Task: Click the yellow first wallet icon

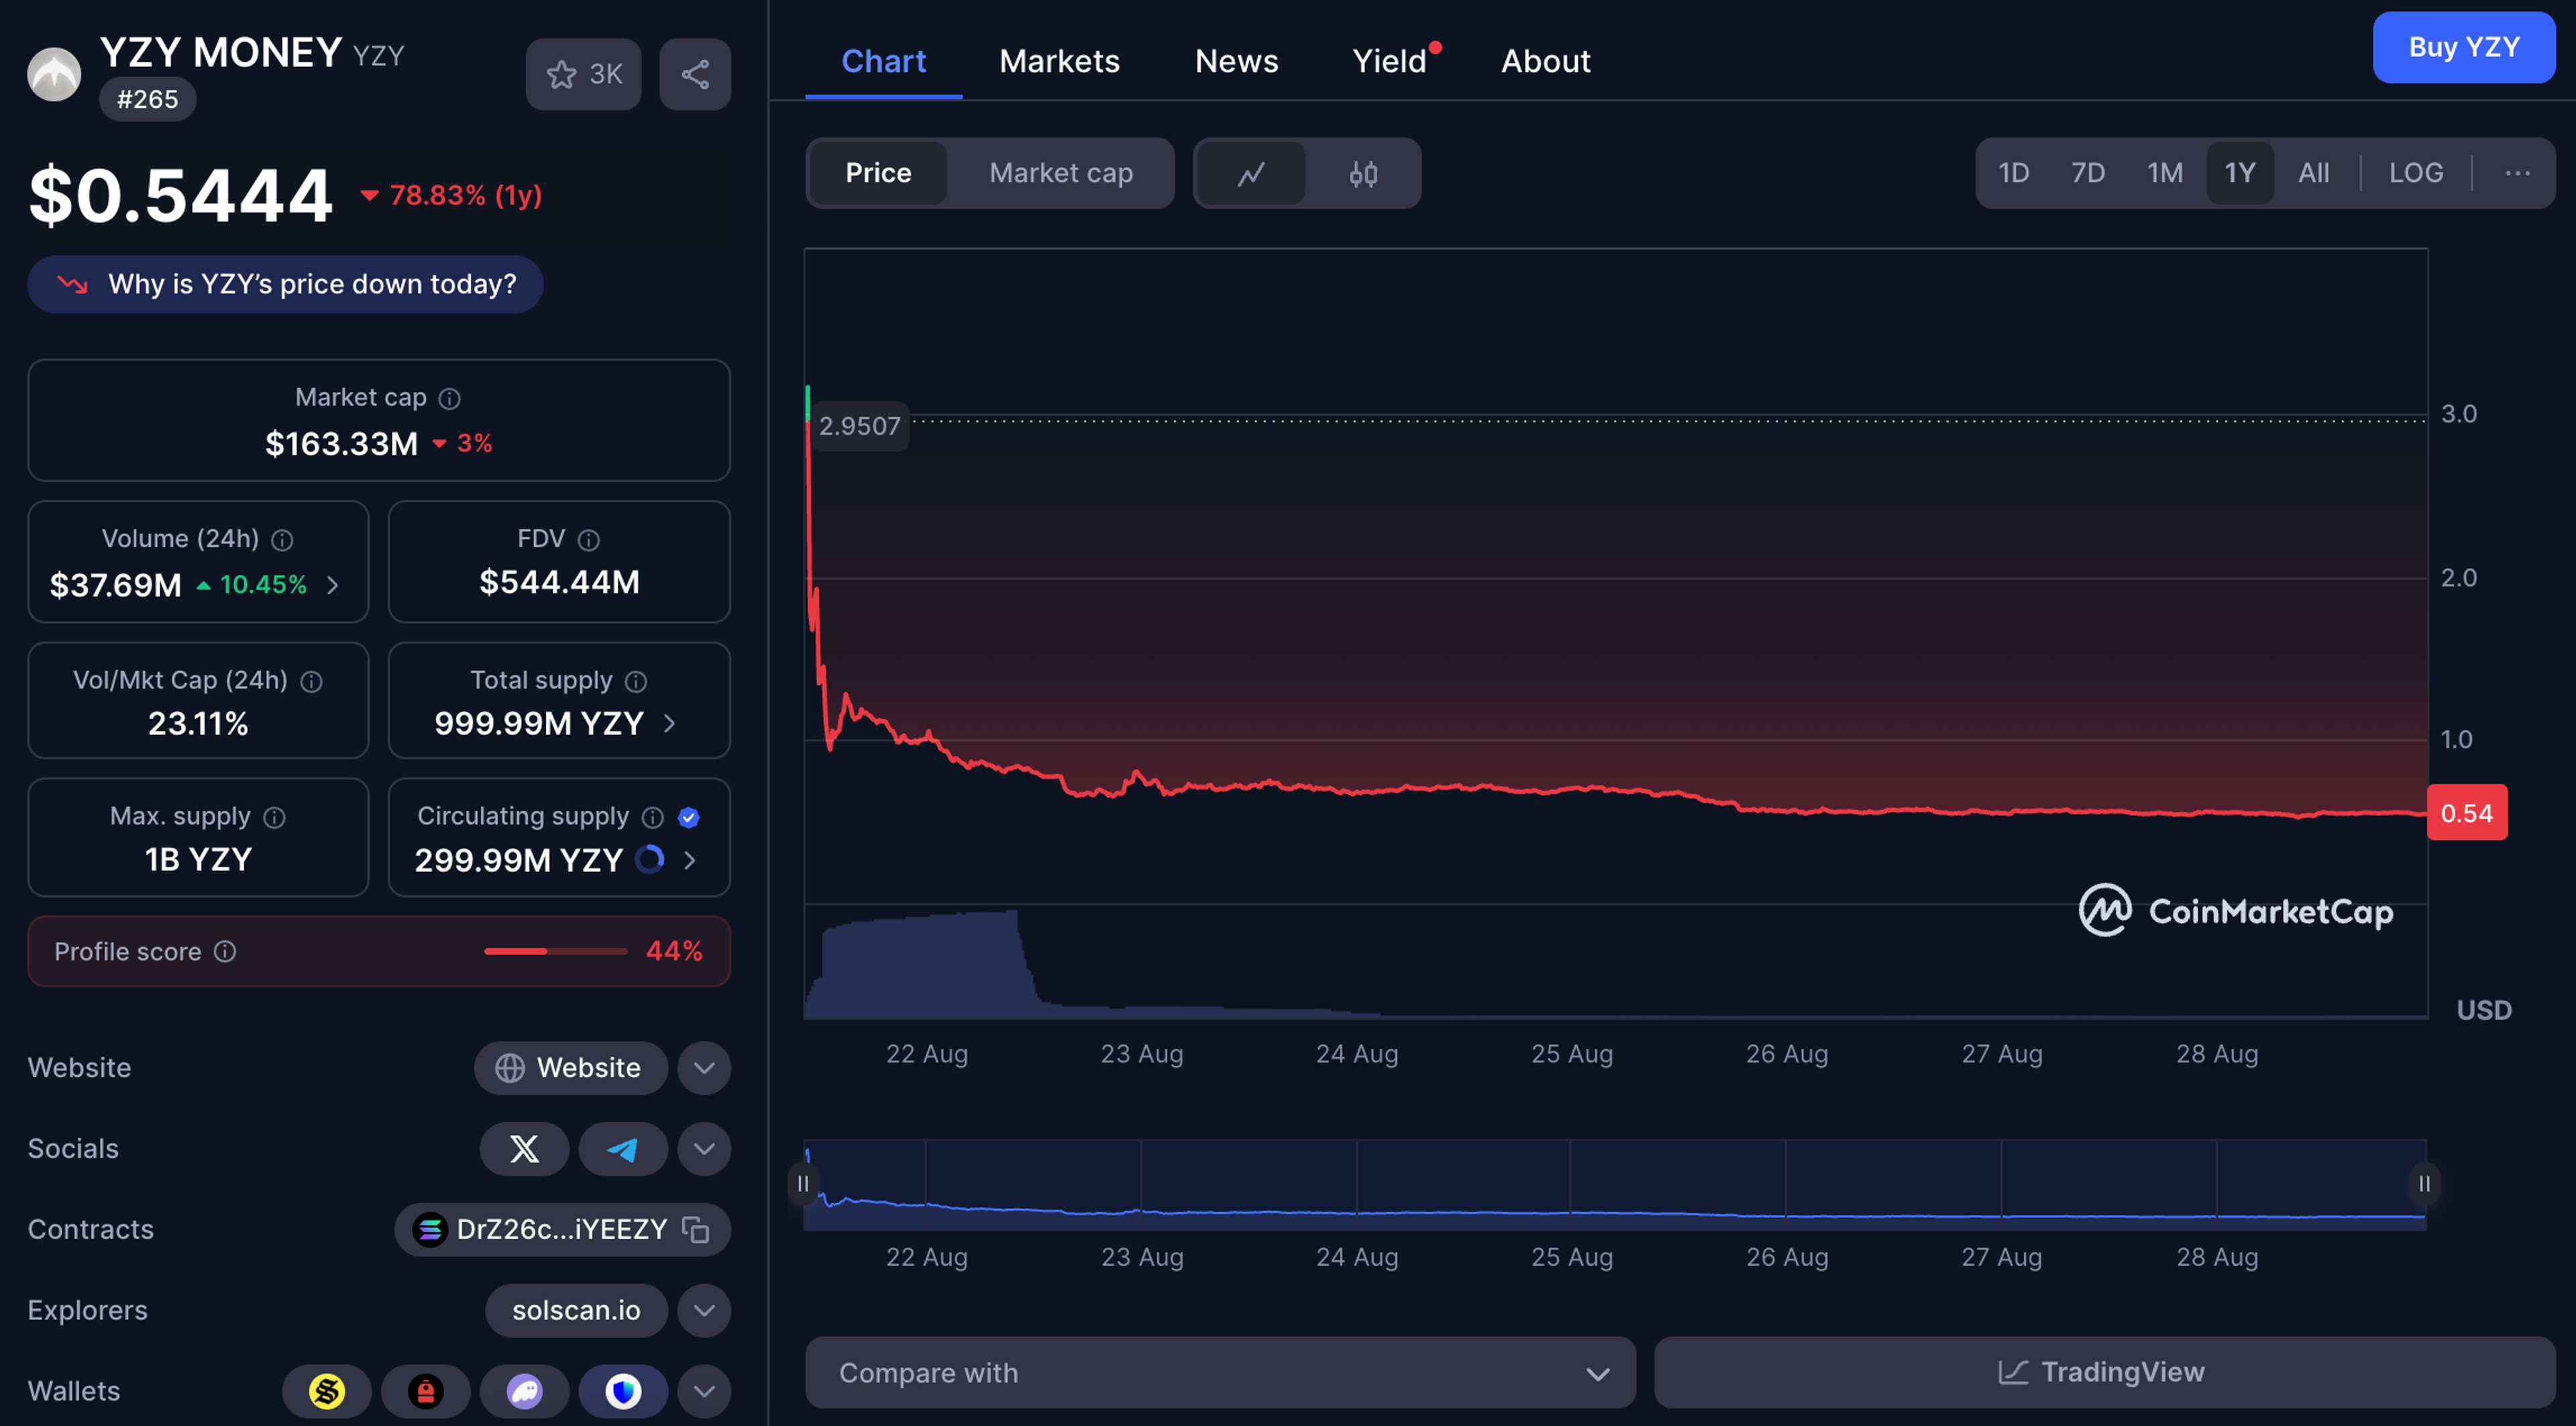Action: pyautogui.click(x=326, y=1391)
